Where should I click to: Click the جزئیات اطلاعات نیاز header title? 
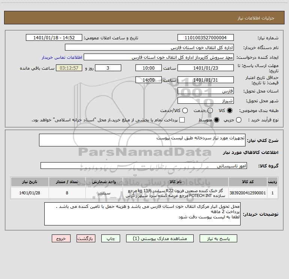256,18
